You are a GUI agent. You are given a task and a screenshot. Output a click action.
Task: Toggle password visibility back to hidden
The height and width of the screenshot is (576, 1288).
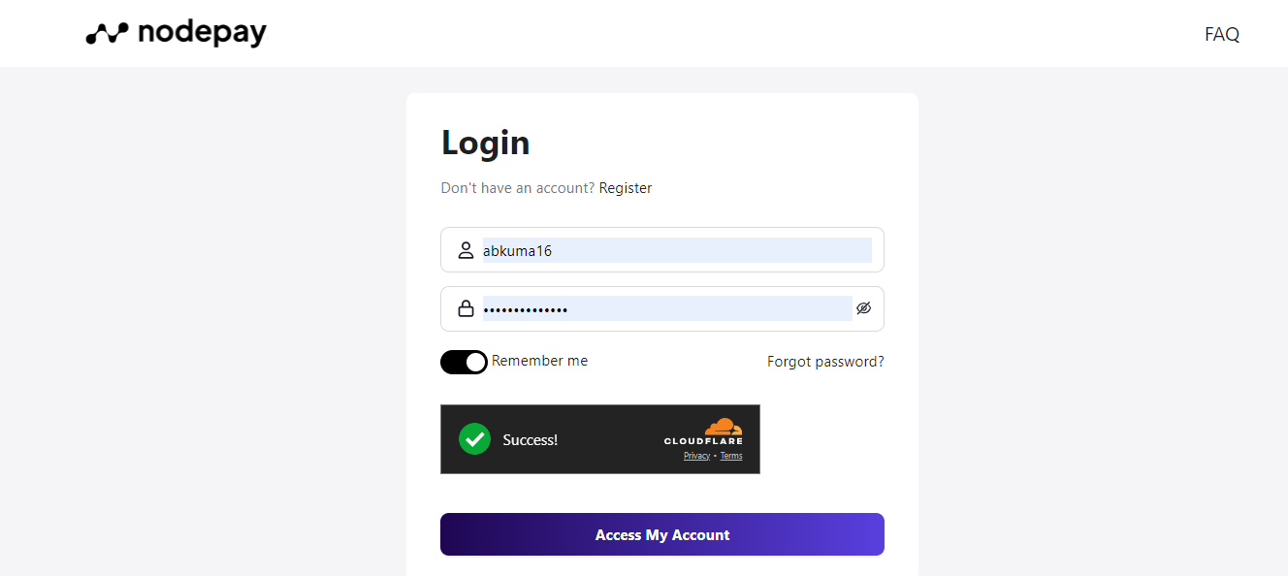pyautogui.click(x=863, y=307)
